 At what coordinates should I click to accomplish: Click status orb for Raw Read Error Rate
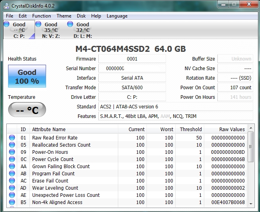click(12, 137)
